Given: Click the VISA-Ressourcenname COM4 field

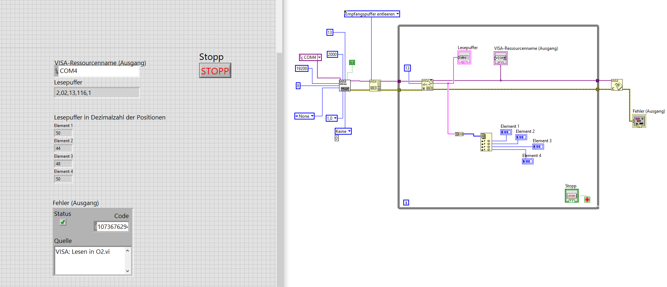Looking at the screenshot, I should 97,71.
